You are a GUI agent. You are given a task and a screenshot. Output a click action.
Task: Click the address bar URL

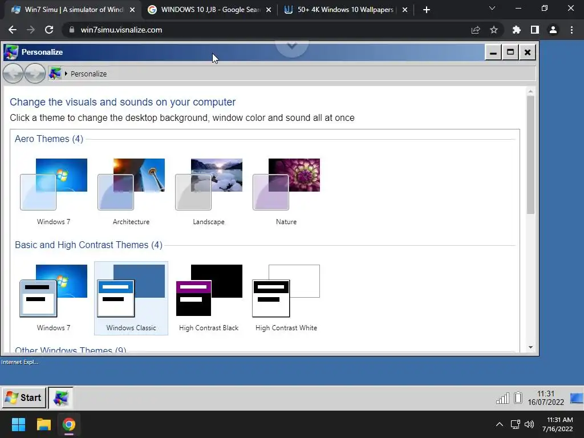point(121,30)
